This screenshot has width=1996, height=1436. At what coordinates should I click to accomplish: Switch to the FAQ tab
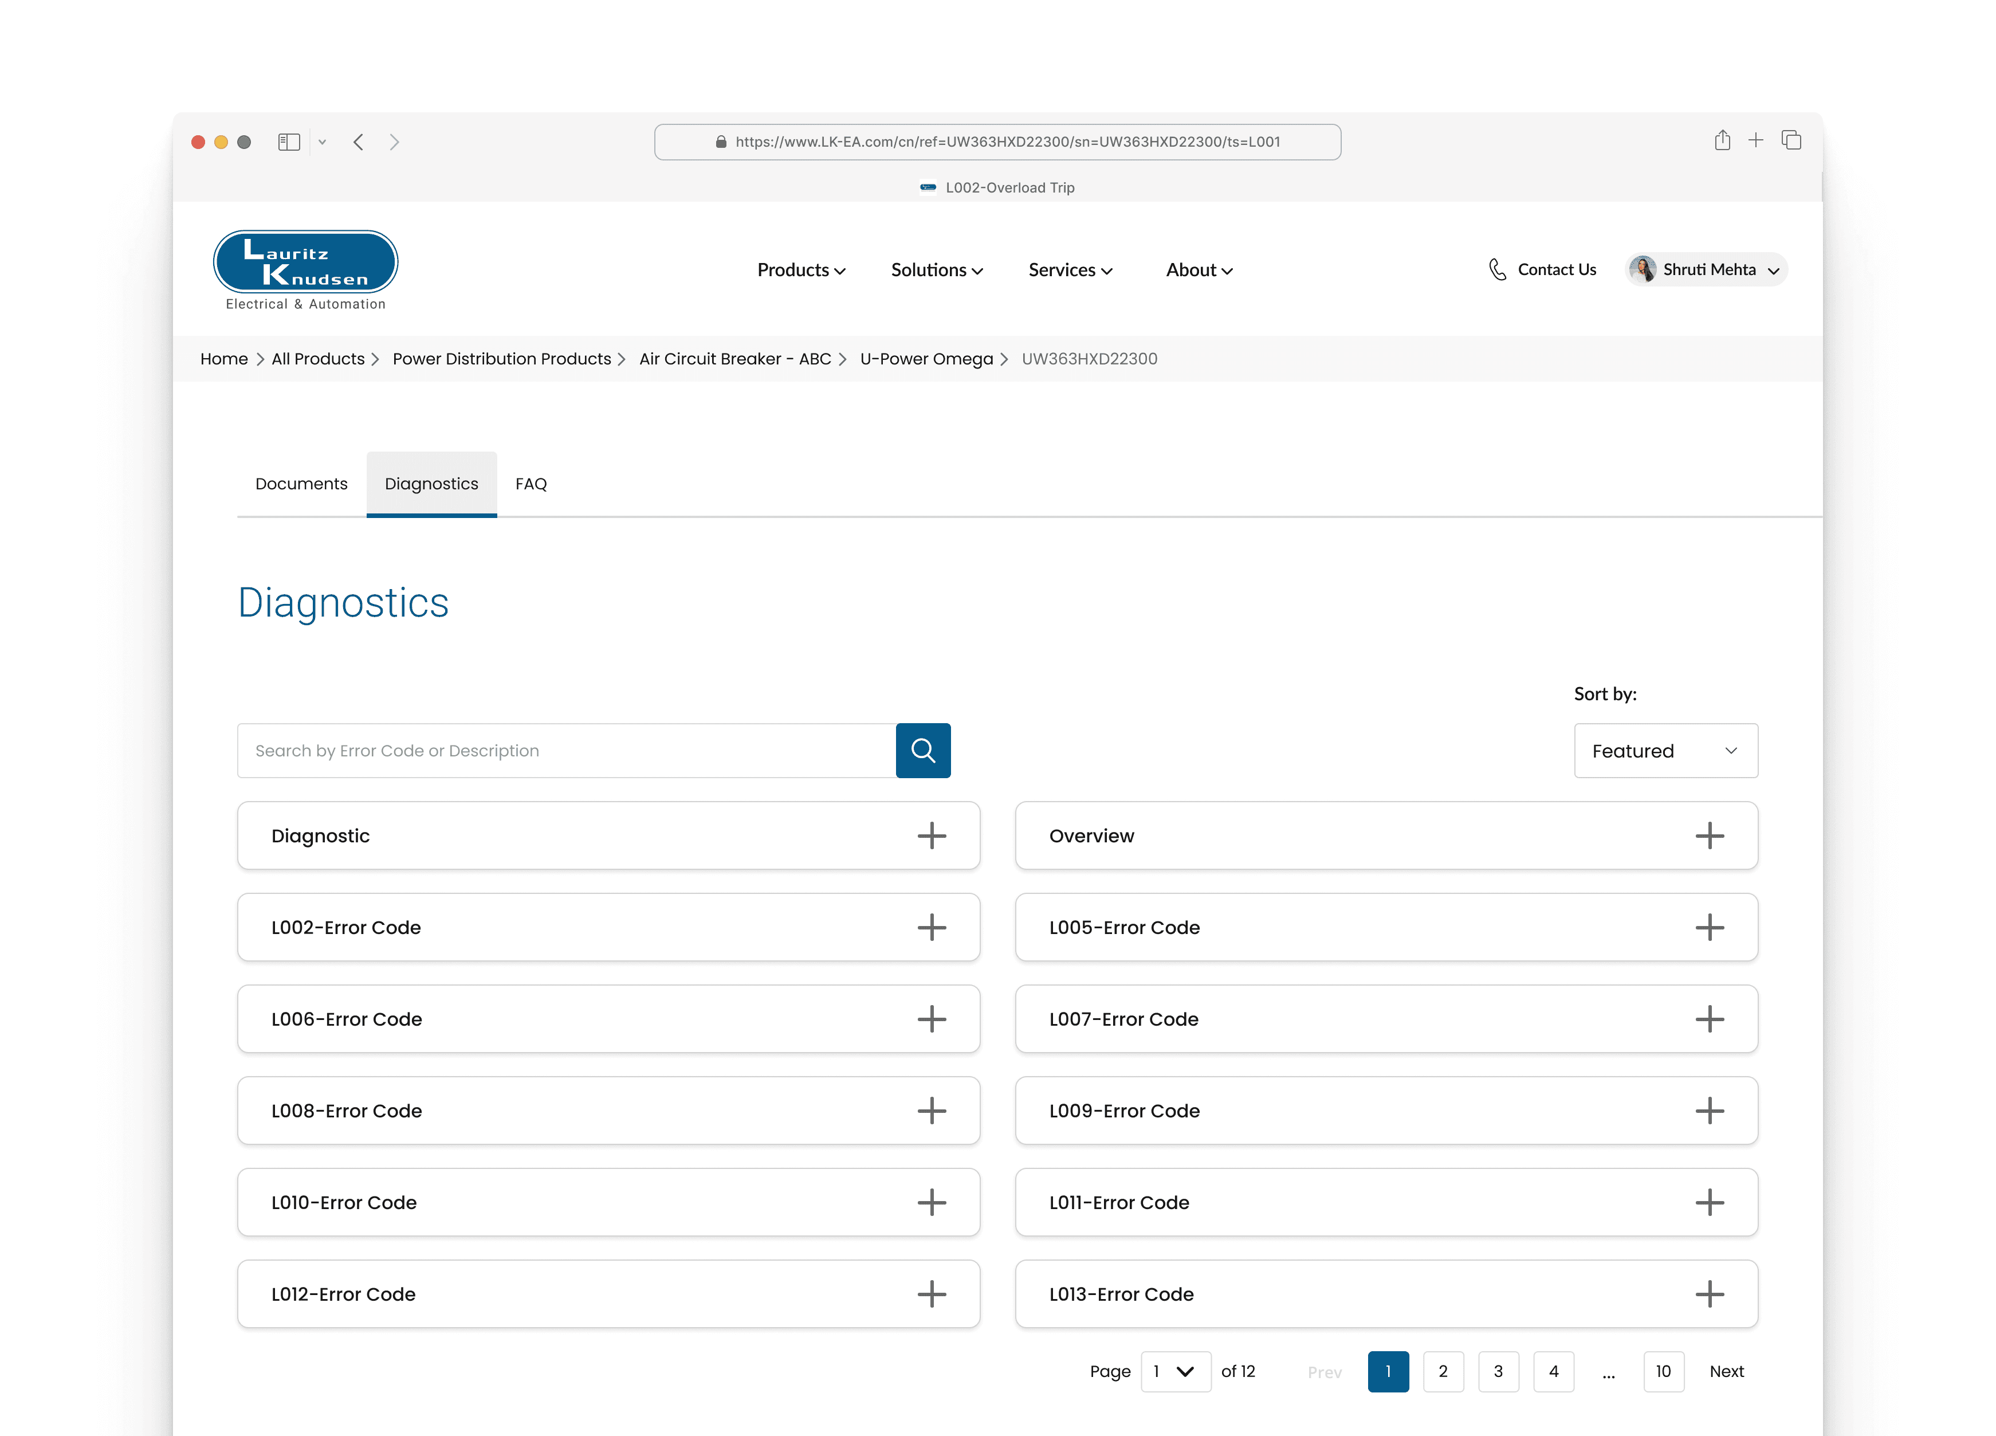pyautogui.click(x=531, y=484)
